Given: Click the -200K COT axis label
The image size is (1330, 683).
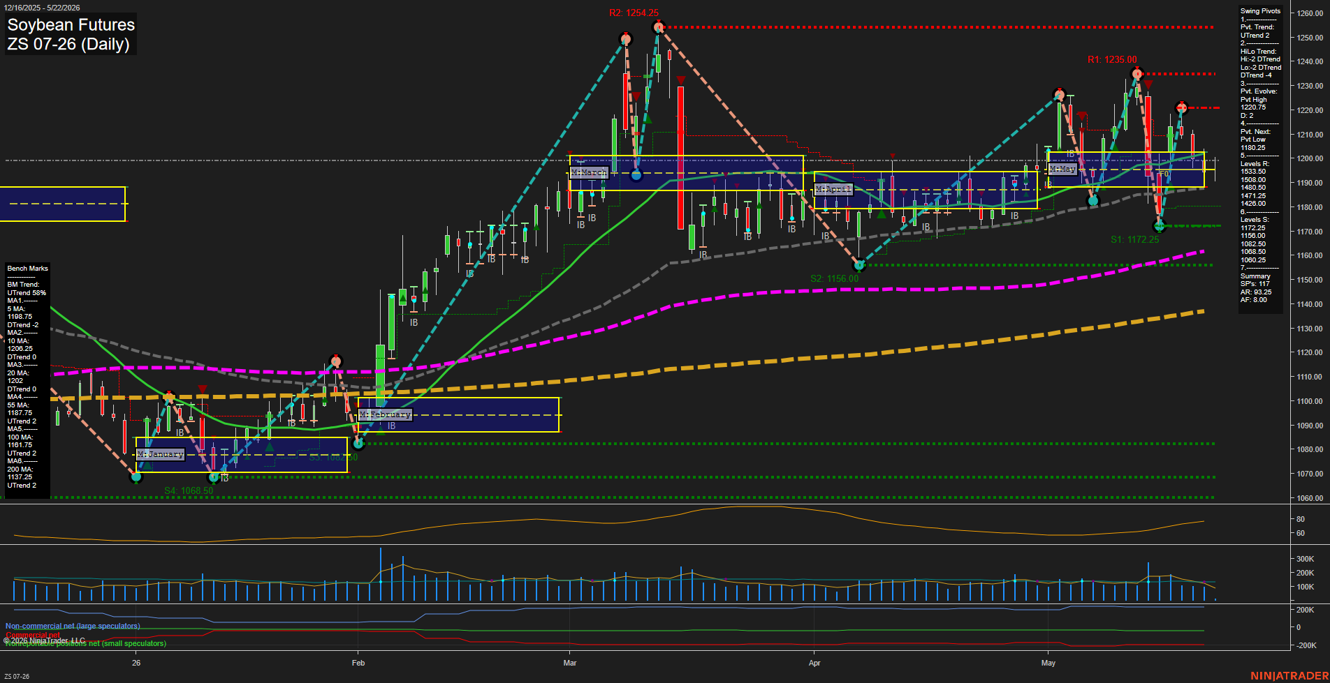Looking at the screenshot, I should (x=1307, y=646).
